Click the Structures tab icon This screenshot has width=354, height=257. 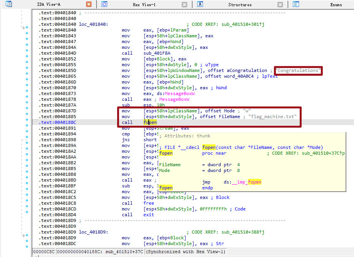point(200,4)
